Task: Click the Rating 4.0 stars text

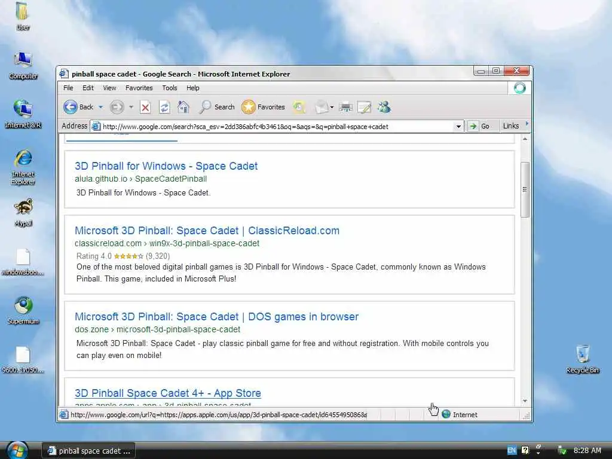Action: (123, 256)
